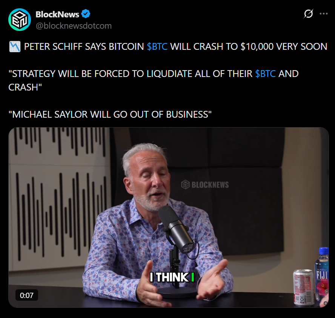Open the BlockNews profile avatar
This screenshot has height=318, width=335.
pos(20,20)
